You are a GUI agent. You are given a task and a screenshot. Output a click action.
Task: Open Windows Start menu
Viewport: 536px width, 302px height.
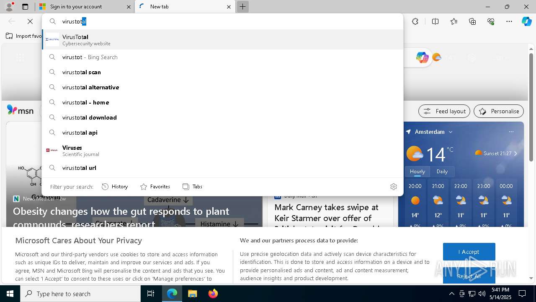(10, 294)
